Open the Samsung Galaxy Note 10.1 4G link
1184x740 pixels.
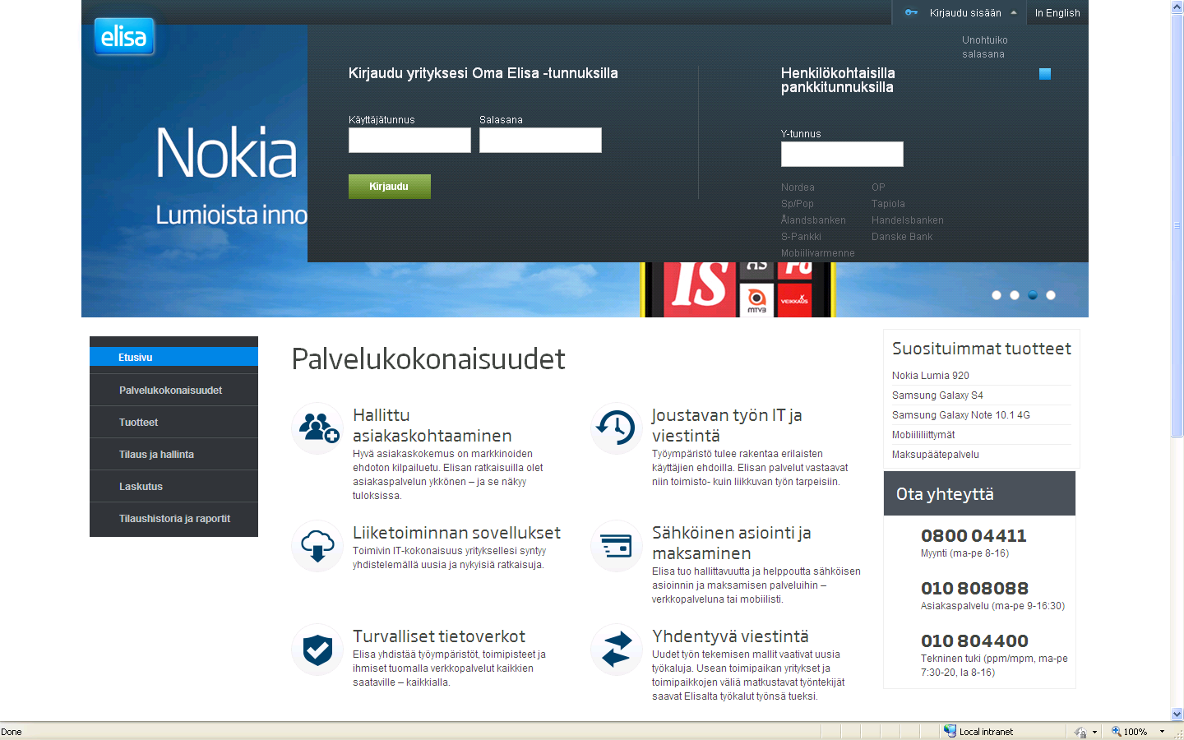pos(961,415)
